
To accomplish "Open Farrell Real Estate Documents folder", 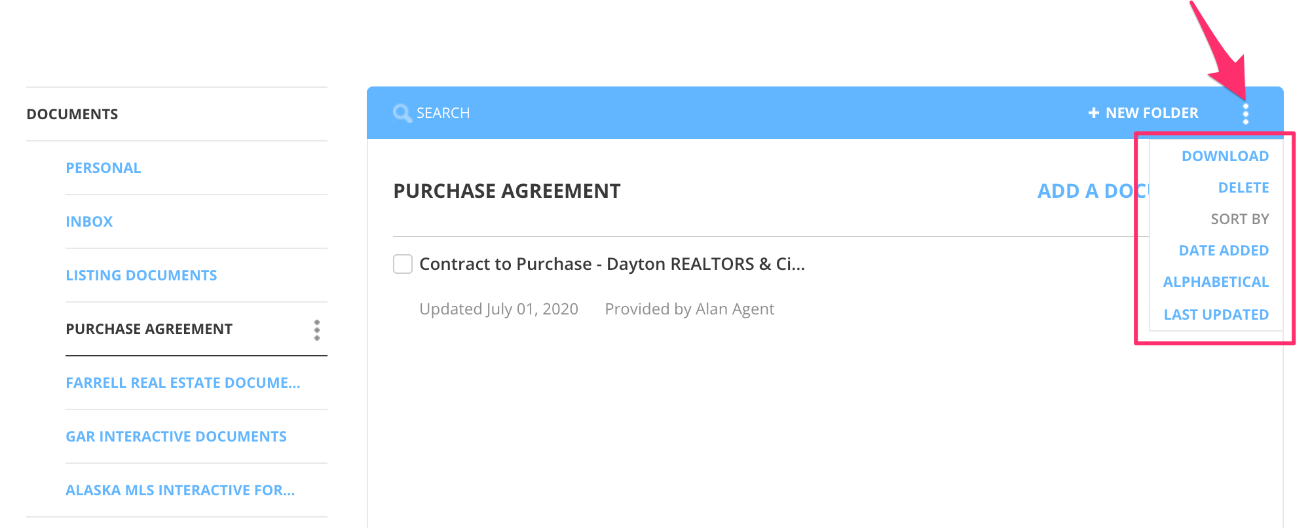I will (183, 383).
